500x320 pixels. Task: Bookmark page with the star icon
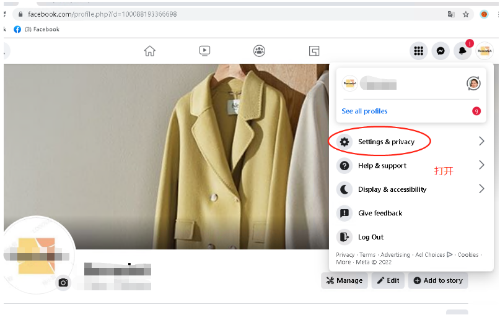466,14
